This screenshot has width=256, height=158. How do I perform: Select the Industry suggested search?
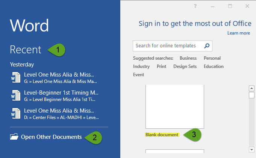click(141, 66)
